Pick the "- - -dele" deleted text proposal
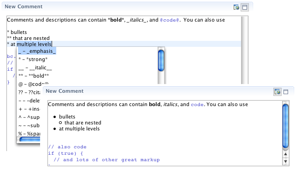The width and height of the screenshot is (295, 169). pos(29,101)
